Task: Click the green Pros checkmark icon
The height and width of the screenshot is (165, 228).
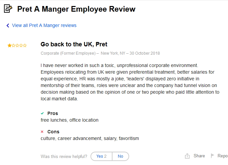Action: (x=42, y=114)
